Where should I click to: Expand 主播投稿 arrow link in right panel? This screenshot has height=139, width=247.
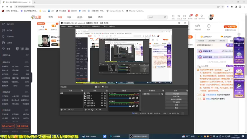[x=206, y=36]
